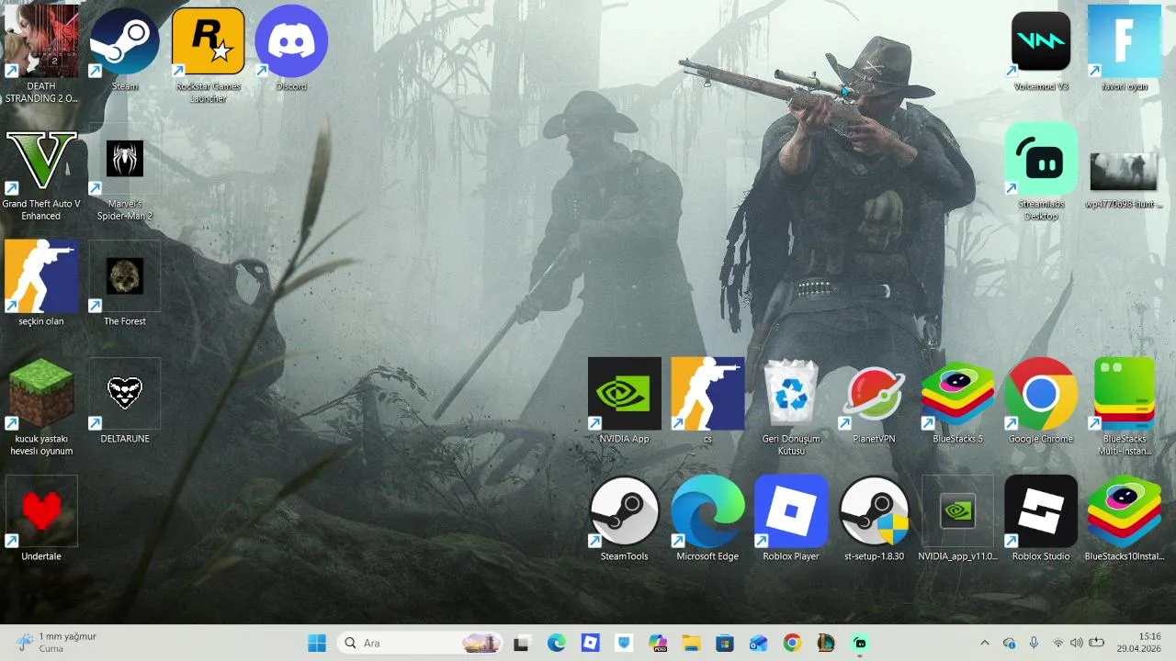Viewport: 1176px width, 661px height.
Task: Click the OneDrive cloud tray icon
Action: 1009,643
